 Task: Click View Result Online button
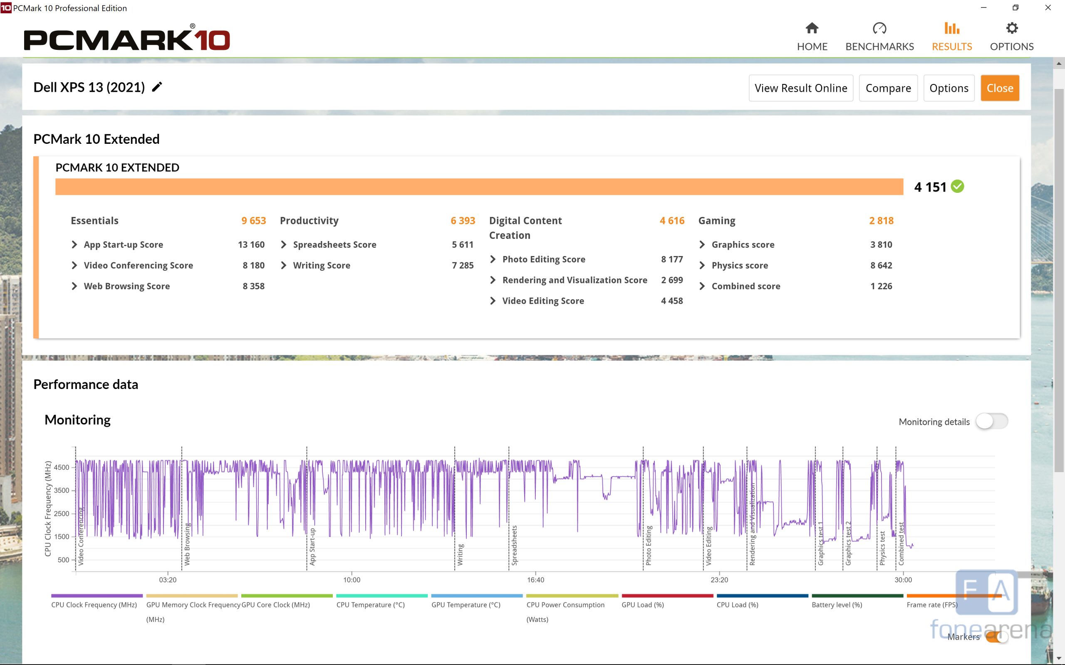click(800, 88)
